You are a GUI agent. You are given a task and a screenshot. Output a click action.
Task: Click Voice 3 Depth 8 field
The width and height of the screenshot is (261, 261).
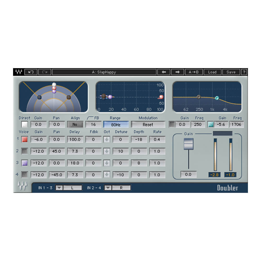[x=139, y=163]
